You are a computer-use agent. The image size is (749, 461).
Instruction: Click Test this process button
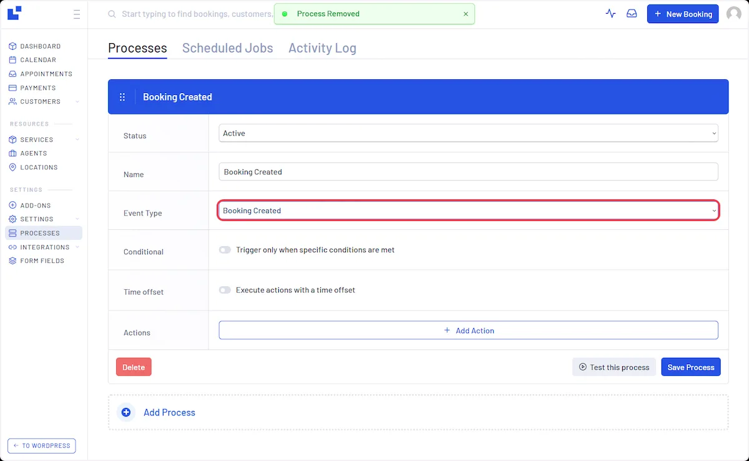[x=614, y=367]
